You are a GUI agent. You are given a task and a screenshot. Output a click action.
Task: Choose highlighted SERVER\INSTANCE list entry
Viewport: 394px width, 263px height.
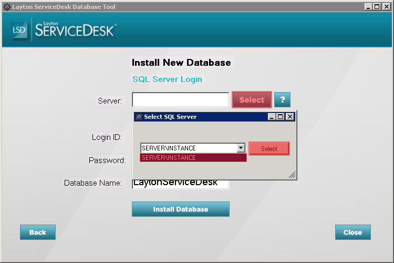coord(193,158)
